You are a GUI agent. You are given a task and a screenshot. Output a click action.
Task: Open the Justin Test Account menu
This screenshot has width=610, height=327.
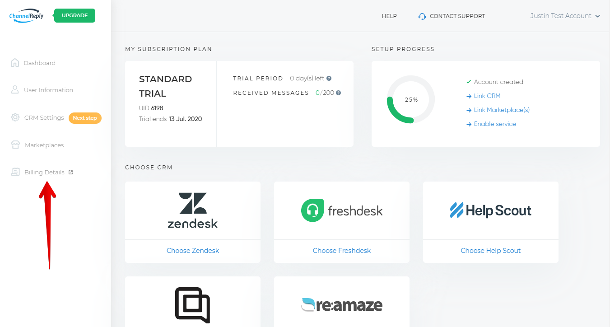click(561, 16)
